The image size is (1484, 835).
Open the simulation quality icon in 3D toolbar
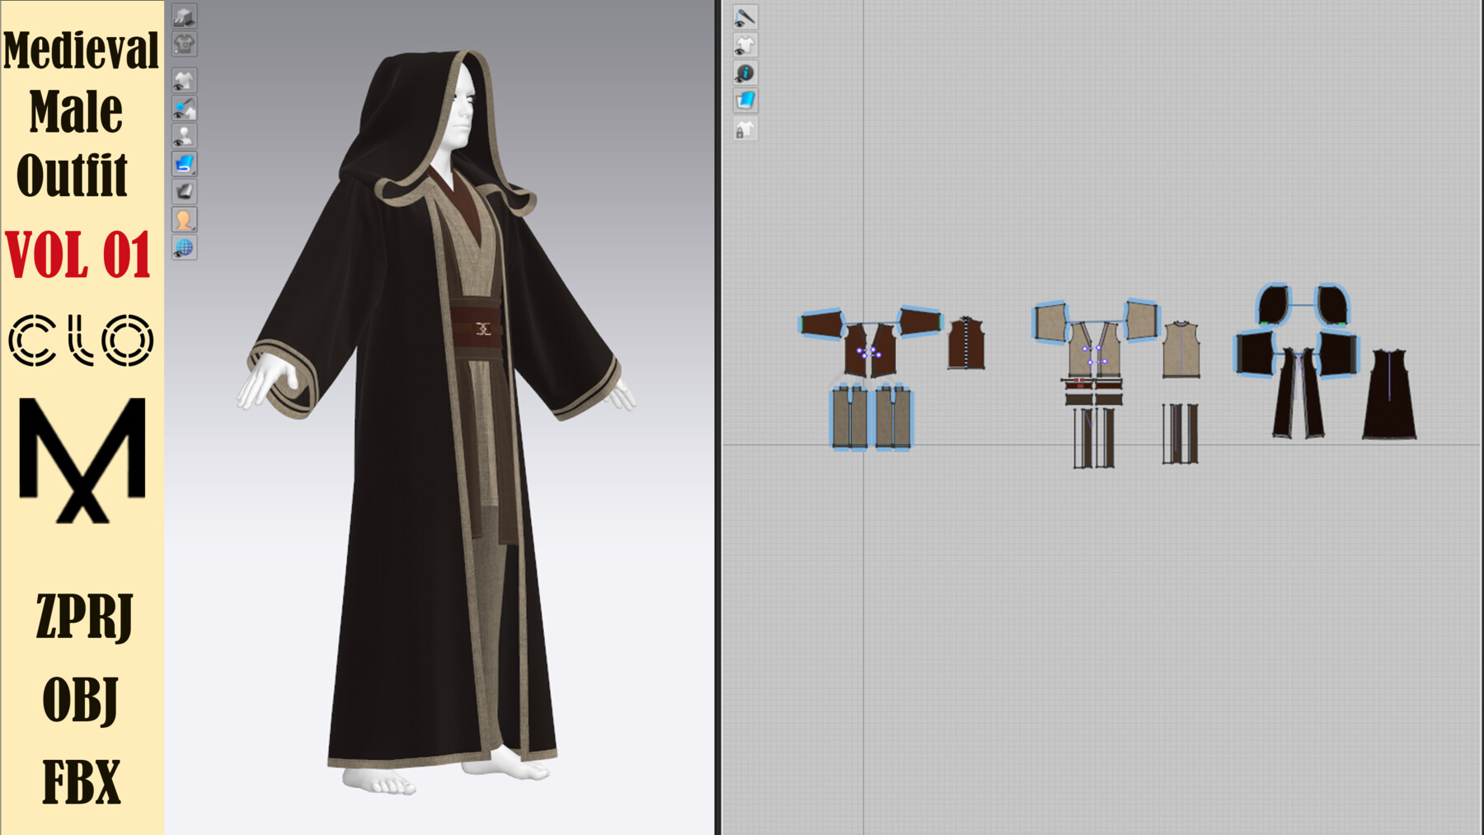tap(184, 16)
